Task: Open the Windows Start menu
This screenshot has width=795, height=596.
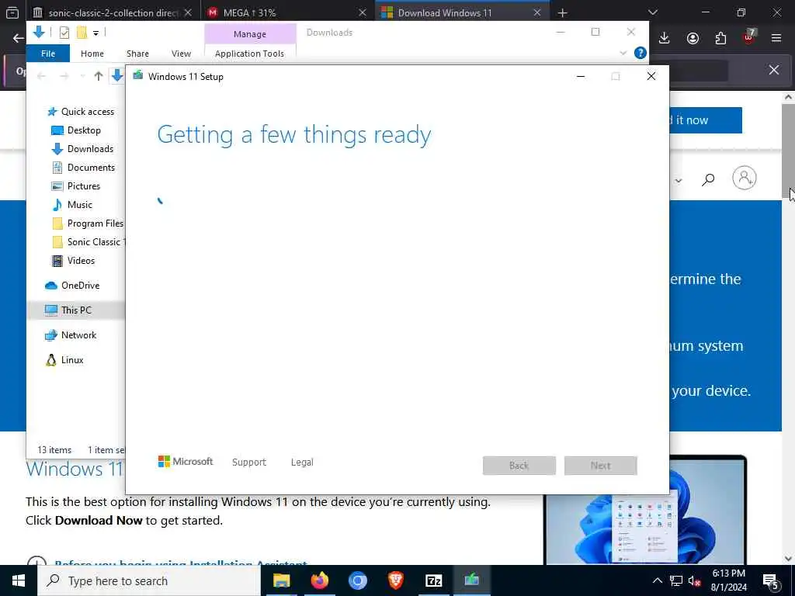Action: click(19, 580)
